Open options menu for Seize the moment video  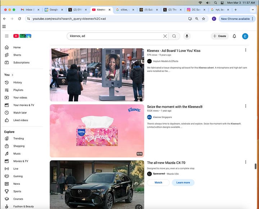tap(246, 106)
